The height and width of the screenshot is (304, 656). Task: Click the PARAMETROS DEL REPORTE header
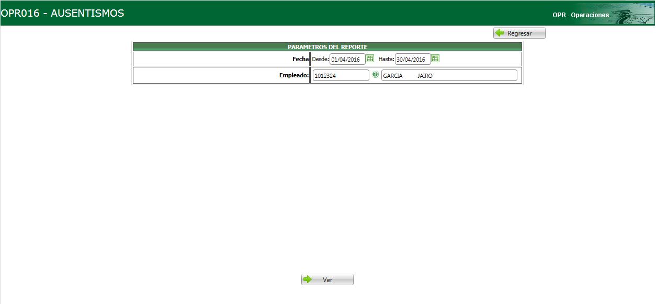pos(327,46)
